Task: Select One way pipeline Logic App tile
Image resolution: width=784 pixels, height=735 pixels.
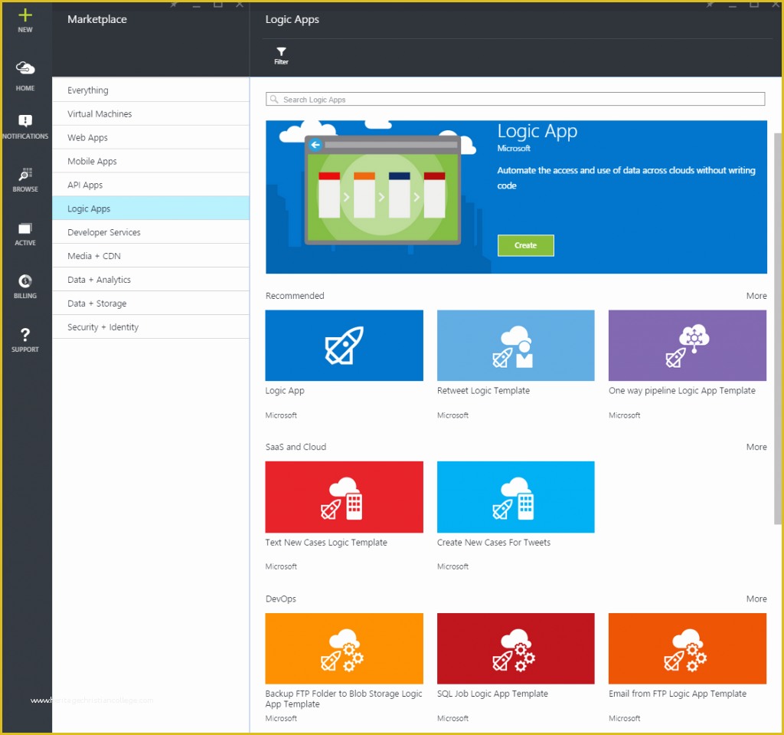Action: (687, 346)
